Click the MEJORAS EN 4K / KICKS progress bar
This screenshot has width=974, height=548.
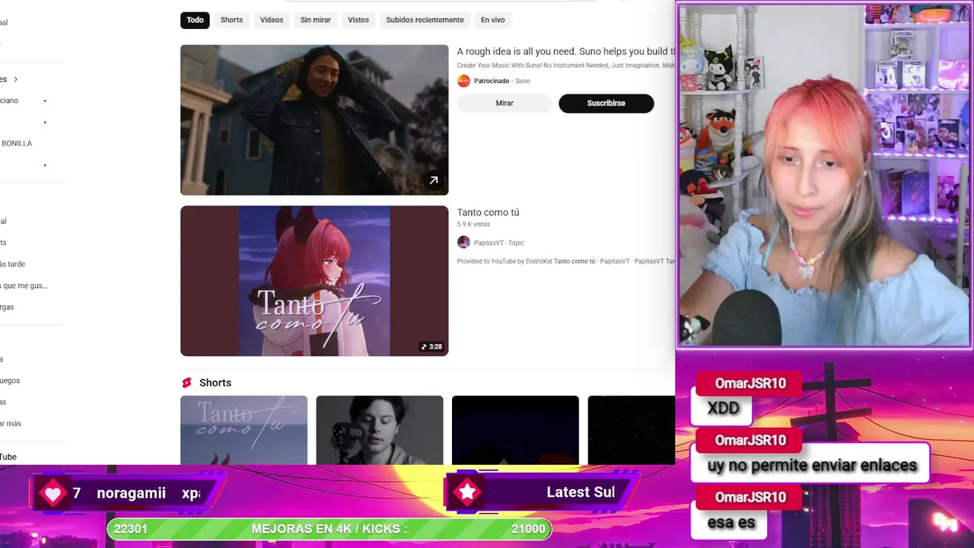(x=329, y=529)
